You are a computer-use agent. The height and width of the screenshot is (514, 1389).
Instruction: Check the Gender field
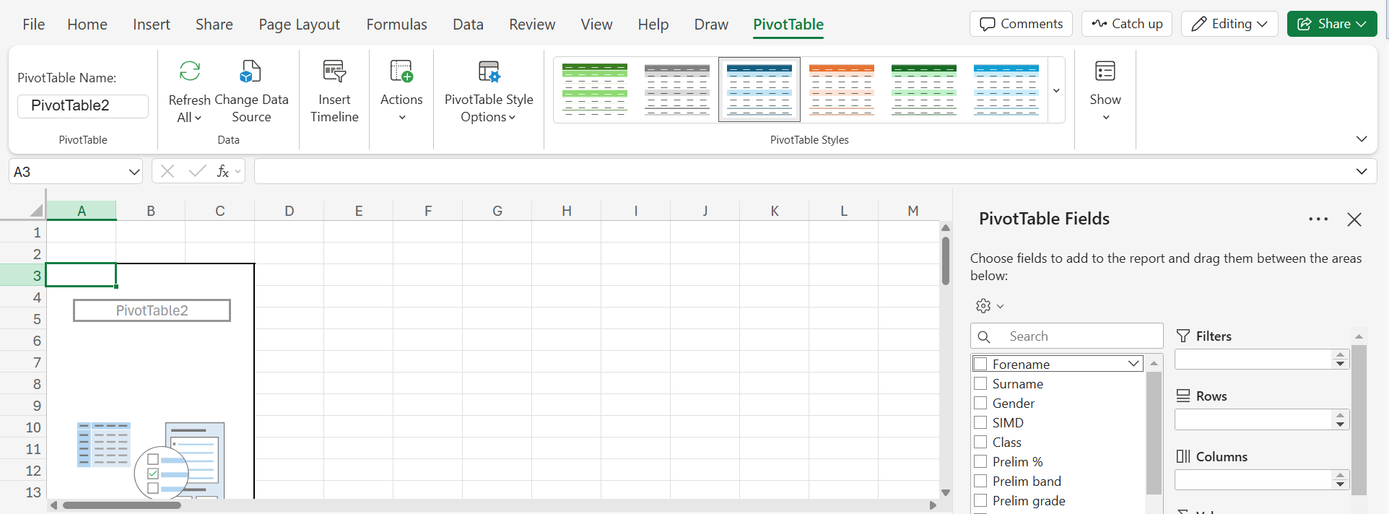pos(980,403)
